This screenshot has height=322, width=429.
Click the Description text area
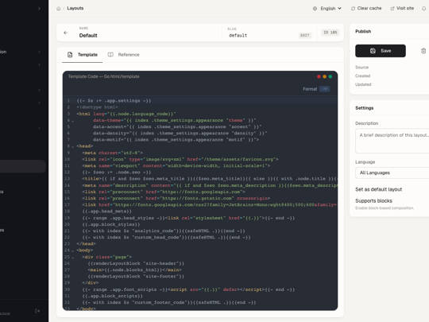click(392, 141)
